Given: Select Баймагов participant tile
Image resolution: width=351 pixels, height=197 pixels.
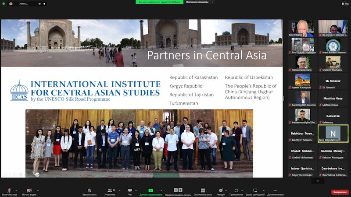Looking at the screenshot, I should tap(333, 116).
